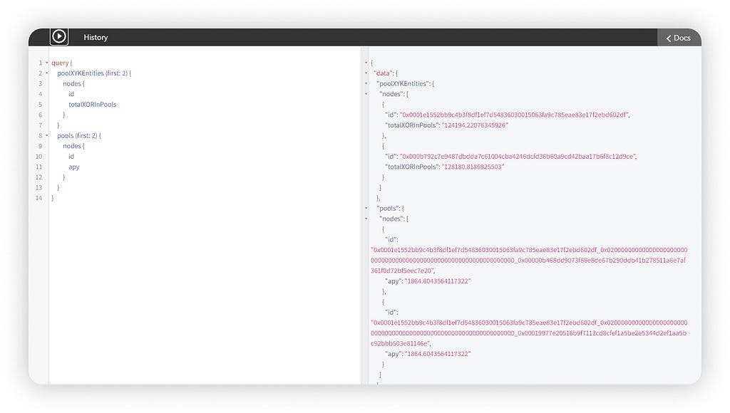This screenshot has height=413, width=730.
Task: Collapse the pools block at line 8
Action: coord(46,136)
